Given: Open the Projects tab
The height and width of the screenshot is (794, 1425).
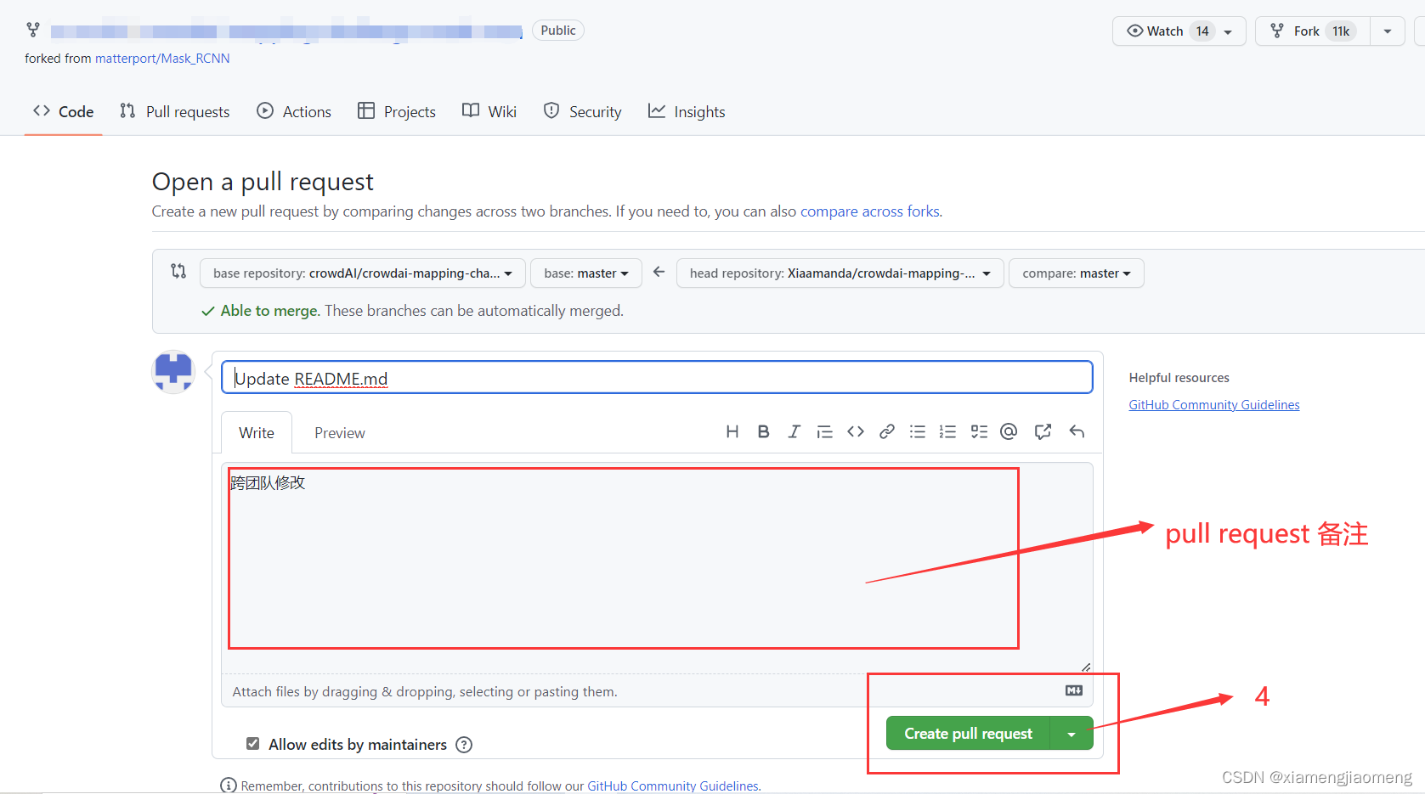Looking at the screenshot, I should coord(397,111).
